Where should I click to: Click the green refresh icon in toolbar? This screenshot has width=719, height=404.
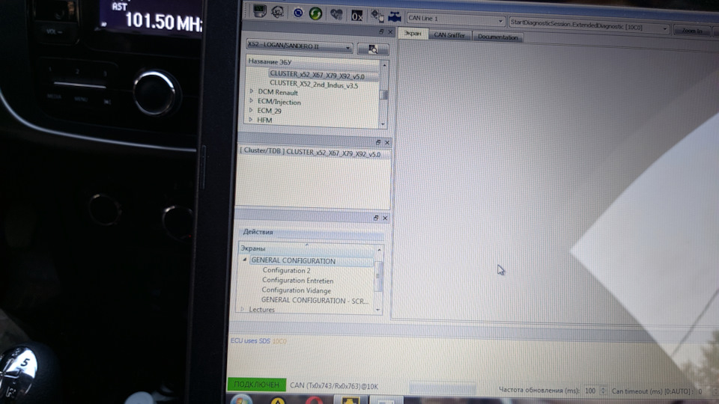pos(315,13)
